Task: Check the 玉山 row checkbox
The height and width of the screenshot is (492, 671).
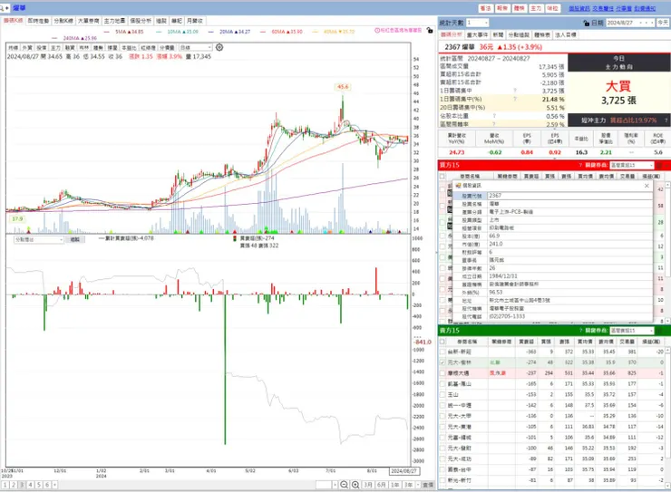Action: [x=442, y=394]
